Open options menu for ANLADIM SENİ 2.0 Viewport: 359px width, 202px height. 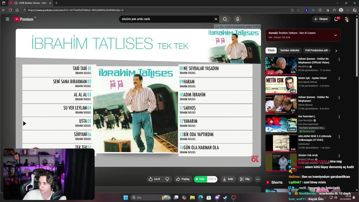tap(339, 137)
